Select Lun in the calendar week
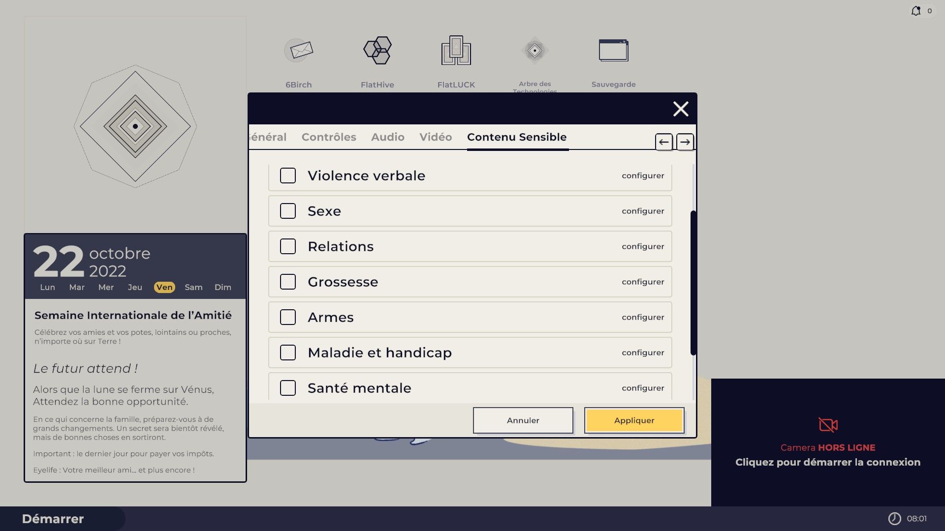 coord(48,287)
